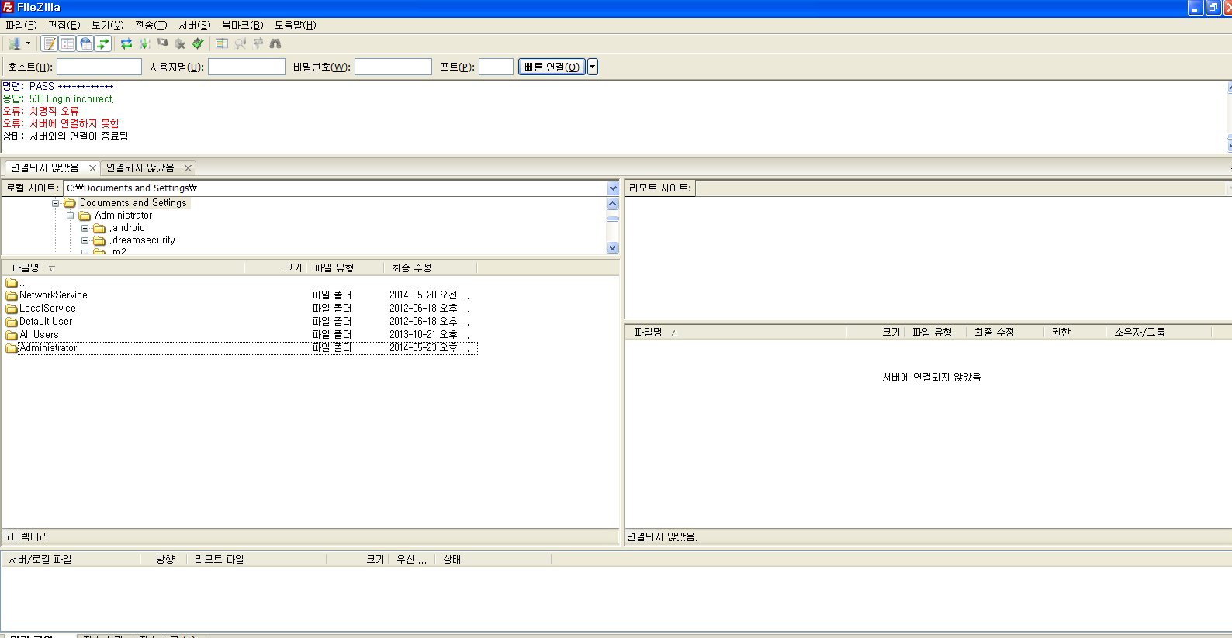
Task: Expand the .android folder tree node
Action: coord(85,228)
